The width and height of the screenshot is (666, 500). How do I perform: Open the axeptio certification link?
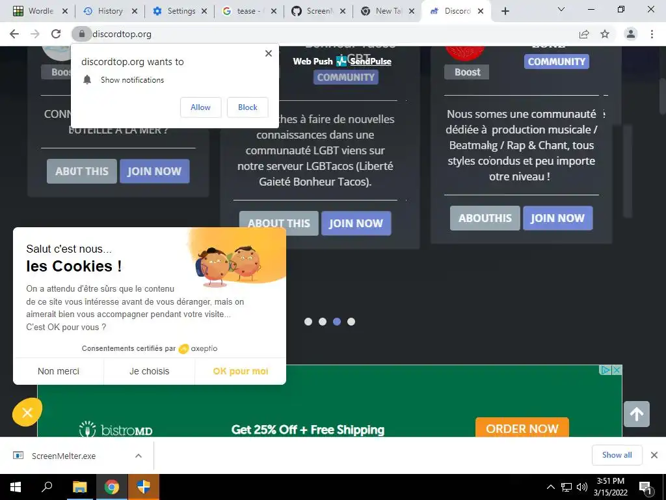point(198,349)
